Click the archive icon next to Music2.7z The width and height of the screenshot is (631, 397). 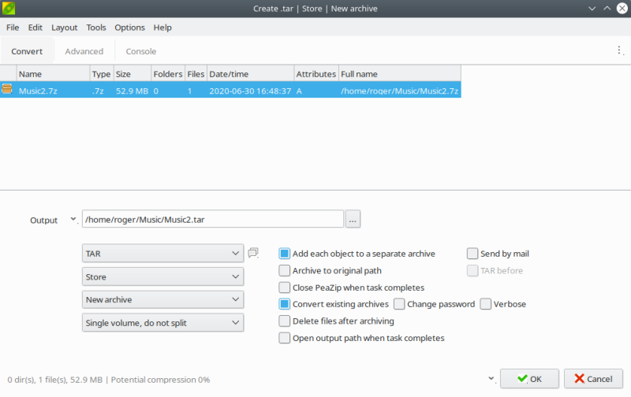click(x=8, y=91)
